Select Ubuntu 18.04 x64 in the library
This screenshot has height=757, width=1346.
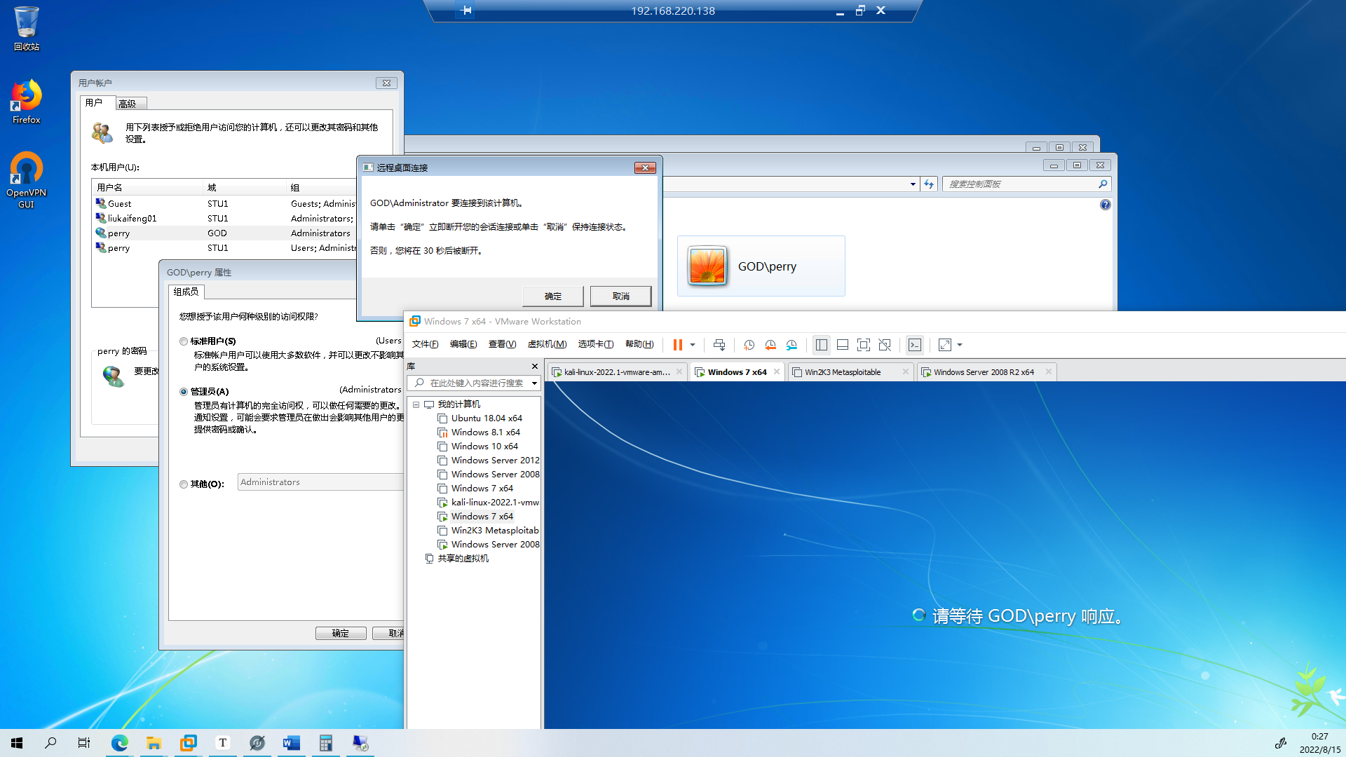487,418
